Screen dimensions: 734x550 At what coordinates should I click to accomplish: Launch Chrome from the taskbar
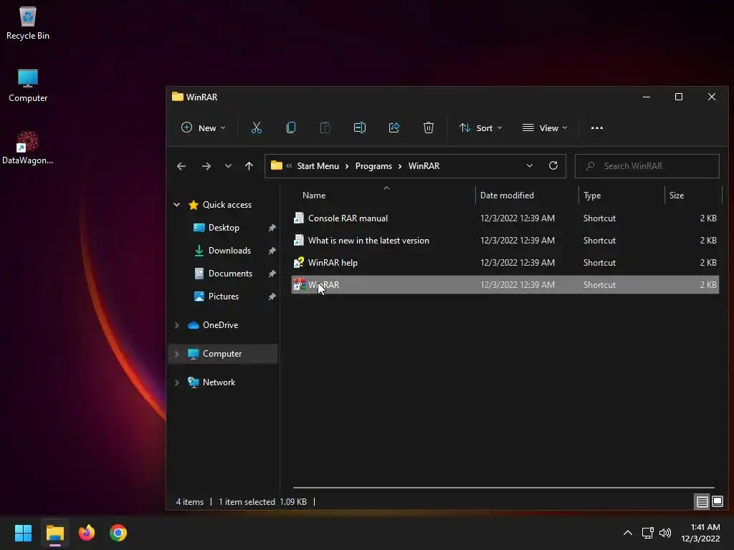tap(118, 533)
